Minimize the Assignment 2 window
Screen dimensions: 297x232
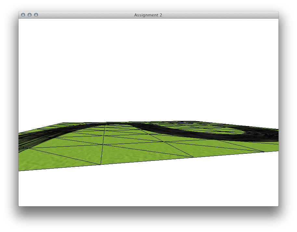(30, 15)
